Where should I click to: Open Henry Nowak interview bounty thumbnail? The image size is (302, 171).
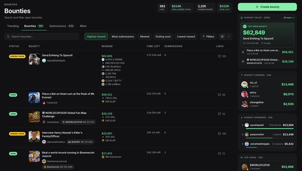coord(34,136)
